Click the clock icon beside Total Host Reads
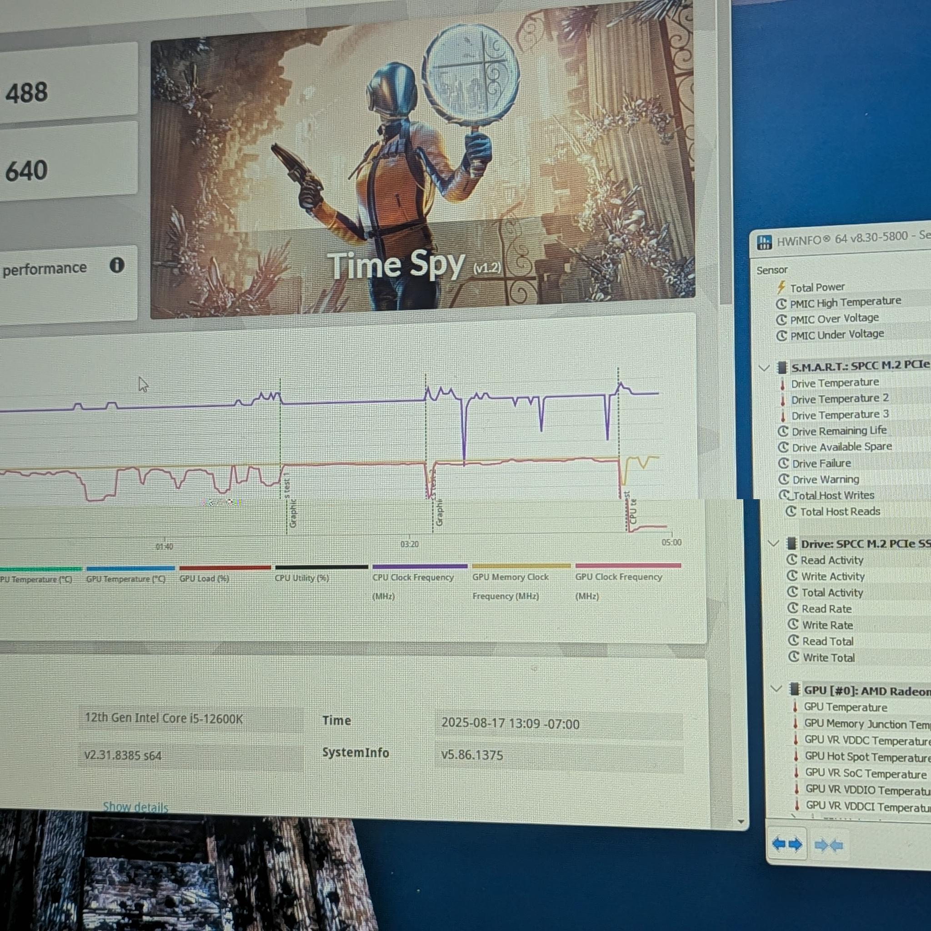Viewport: 931px width, 931px height. click(x=791, y=511)
